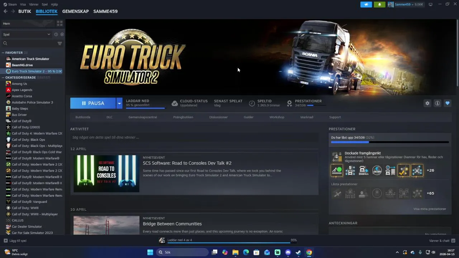459x258 pixels.
Task: Click the recent activity clock icon
Action: click(x=56, y=34)
